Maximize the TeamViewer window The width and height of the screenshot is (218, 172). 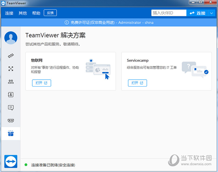click(200, 2)
